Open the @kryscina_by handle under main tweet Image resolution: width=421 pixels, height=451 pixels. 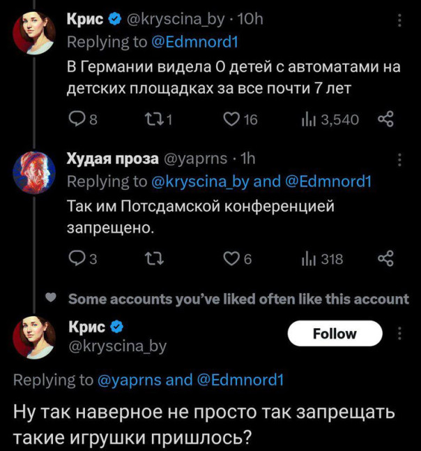(117, 345)
